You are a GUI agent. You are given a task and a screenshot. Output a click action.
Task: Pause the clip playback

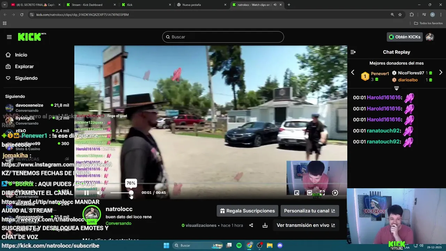click(86, 193)
